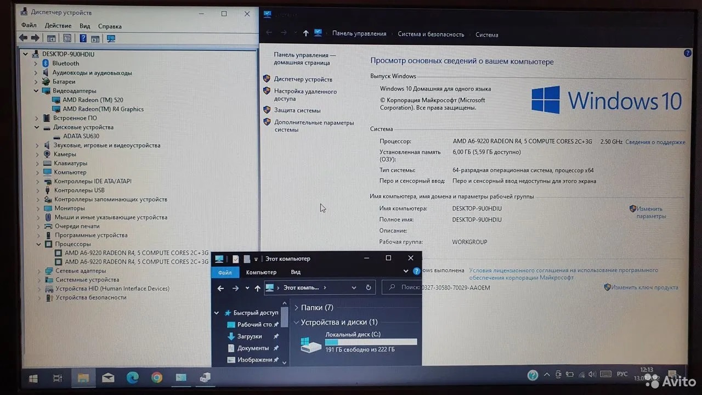Click Система и безопасность breadcrumb
This screenshot has width=702, height=395.
click(431, 34)
